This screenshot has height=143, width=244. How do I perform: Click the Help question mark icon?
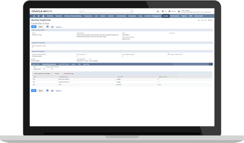163,11
